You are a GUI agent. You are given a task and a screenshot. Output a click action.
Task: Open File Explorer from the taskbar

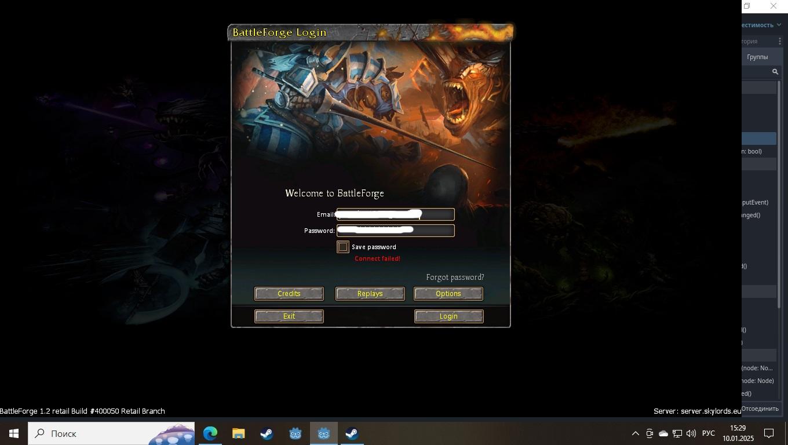coord(238,433)
